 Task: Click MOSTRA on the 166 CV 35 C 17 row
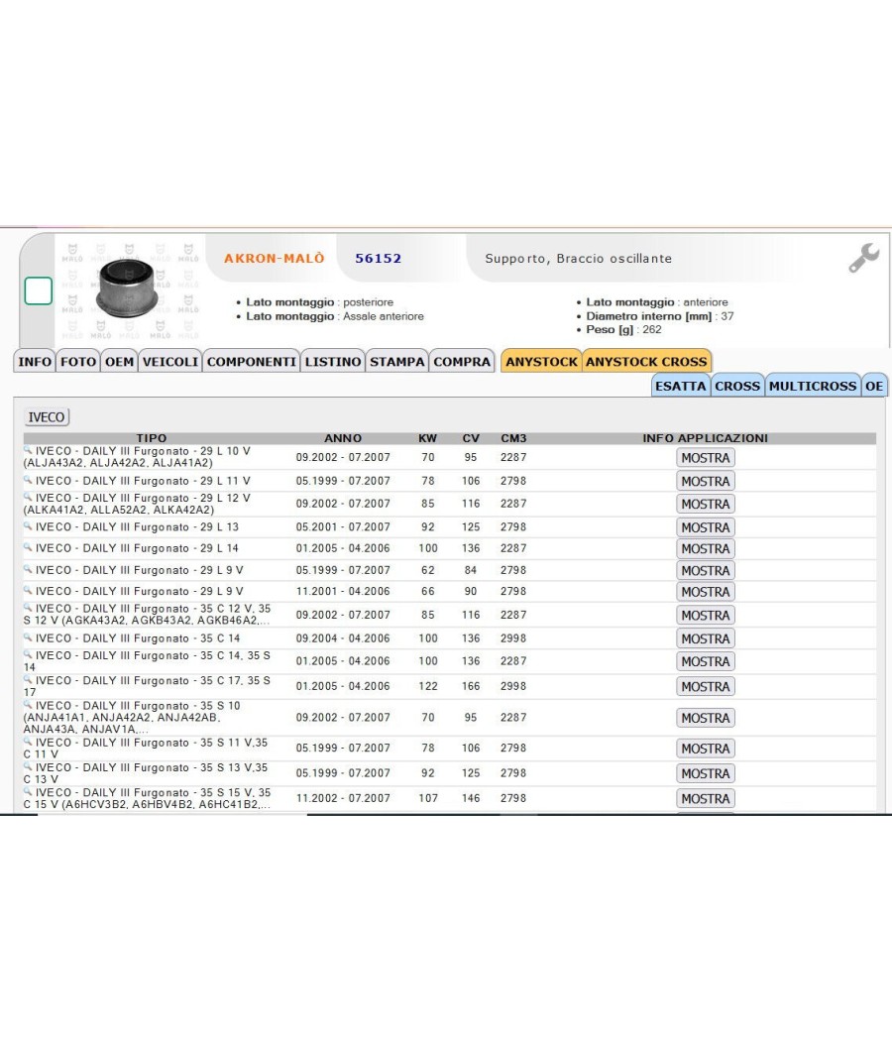click(706, 686)
